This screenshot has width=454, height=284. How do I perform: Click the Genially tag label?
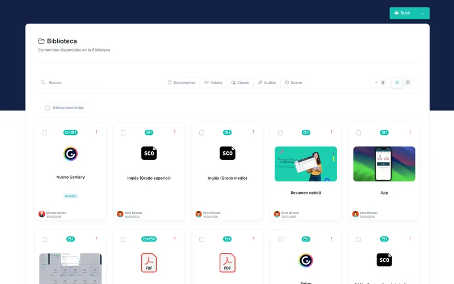click(x=70, y=196)
